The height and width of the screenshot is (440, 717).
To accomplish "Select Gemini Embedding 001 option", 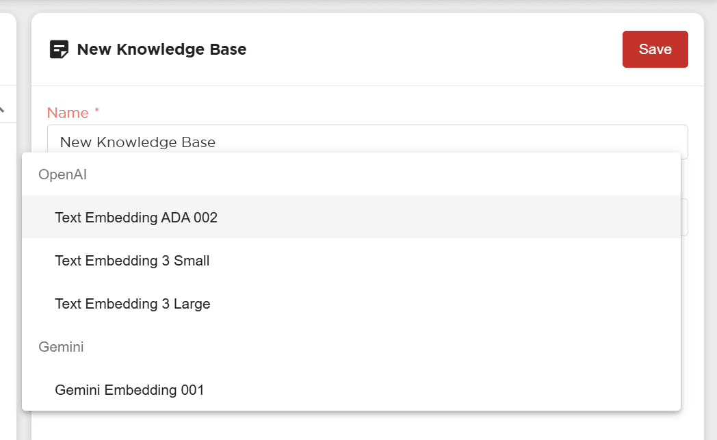I will [x=351, y=389].
